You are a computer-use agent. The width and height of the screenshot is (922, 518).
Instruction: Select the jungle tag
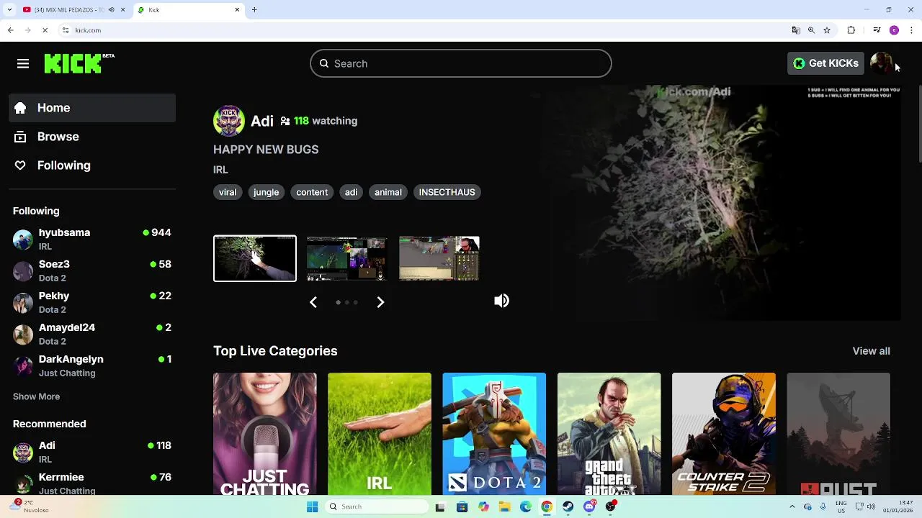click(266, 192)
